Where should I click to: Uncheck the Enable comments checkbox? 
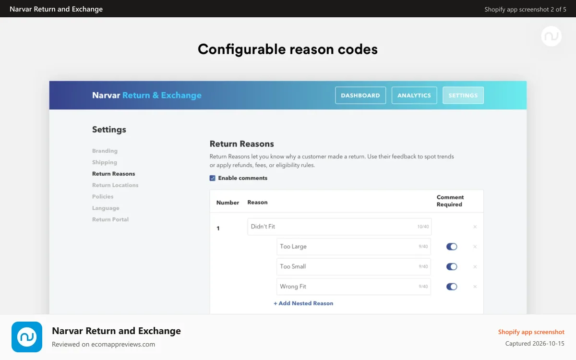pos(213,178)
